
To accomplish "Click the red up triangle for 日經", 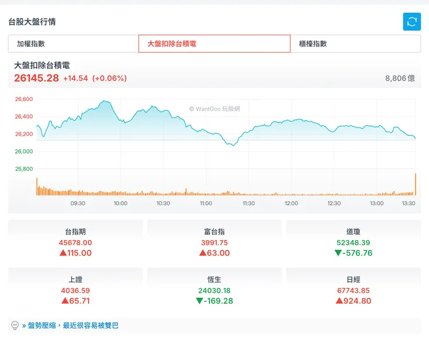I will pyautogui.click(x=339, y=301).
